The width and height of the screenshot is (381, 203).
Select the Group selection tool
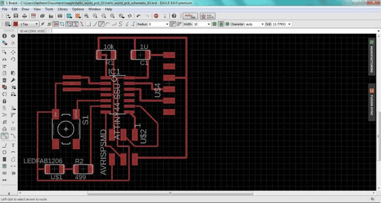[x=4, y=52]
